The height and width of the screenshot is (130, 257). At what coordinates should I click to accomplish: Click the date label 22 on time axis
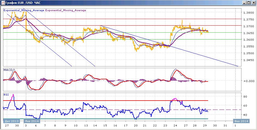155,125
